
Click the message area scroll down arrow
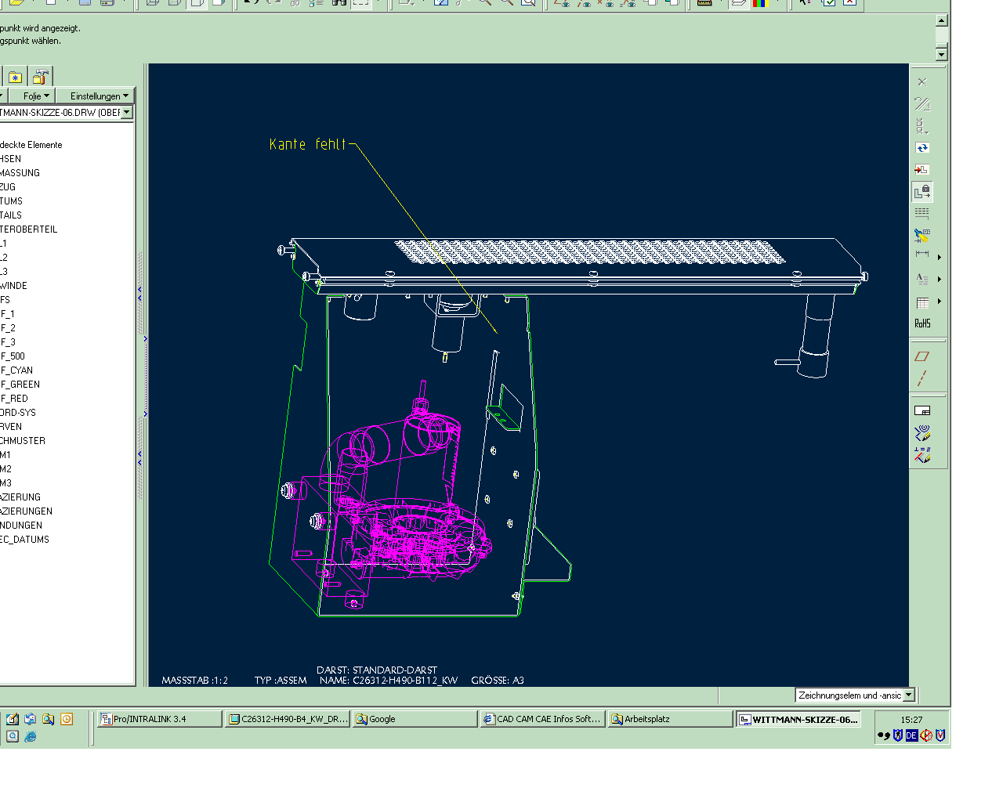point(942,54)
